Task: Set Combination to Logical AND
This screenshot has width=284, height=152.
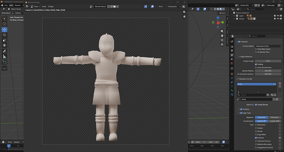Action: point(275,121)
